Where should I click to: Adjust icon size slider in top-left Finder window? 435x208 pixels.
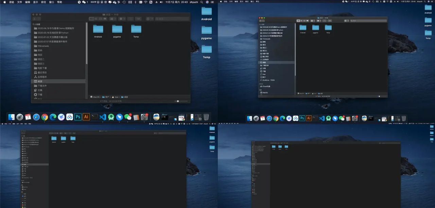point(178,101)
